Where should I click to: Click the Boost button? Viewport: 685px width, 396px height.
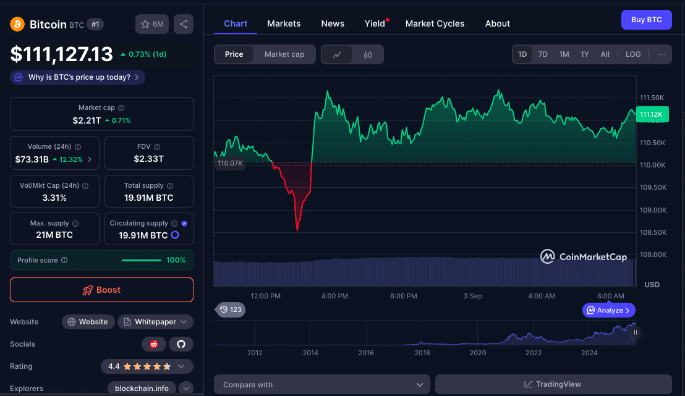pos(101,290)
